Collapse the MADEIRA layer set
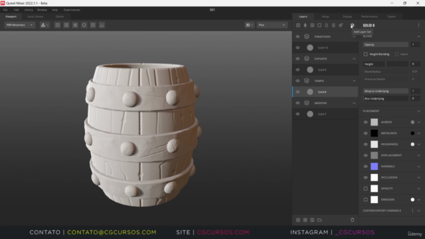The width and height of the screenshot is (425, 239). (354, 103)
